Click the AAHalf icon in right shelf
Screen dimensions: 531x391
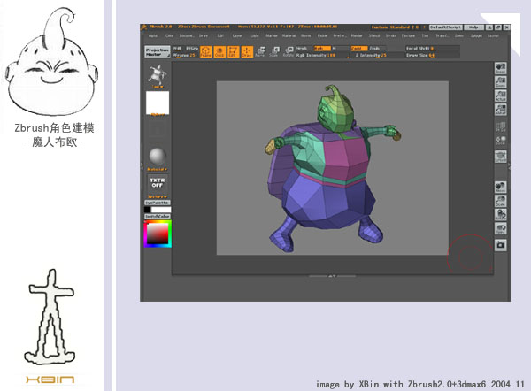coord(501,110)
